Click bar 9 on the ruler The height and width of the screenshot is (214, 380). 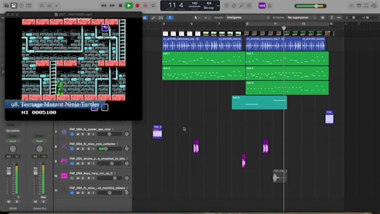(x=247, y=24)
